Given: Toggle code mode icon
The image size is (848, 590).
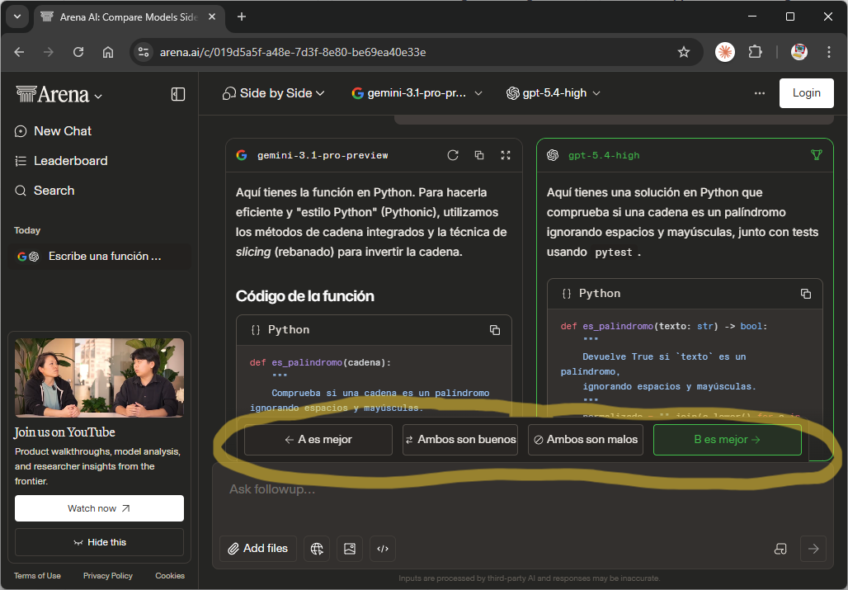Looking at the screenshot, I should 383,549.
